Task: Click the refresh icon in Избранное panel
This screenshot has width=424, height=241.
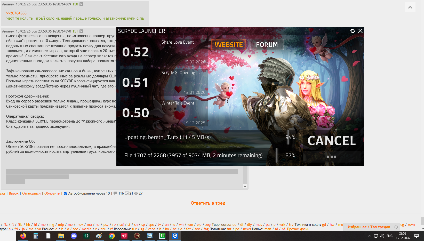Action: coord(396,227)
